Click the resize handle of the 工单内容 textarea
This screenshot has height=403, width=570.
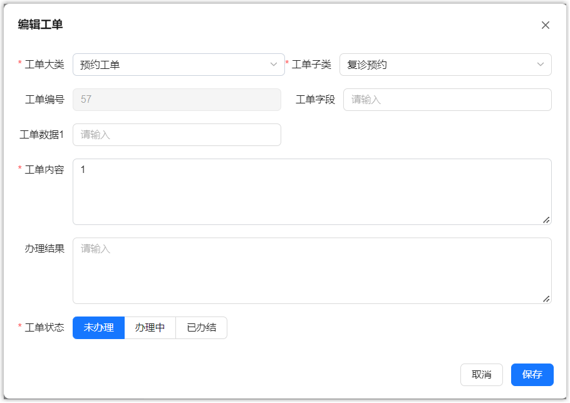tap(546, 219)
